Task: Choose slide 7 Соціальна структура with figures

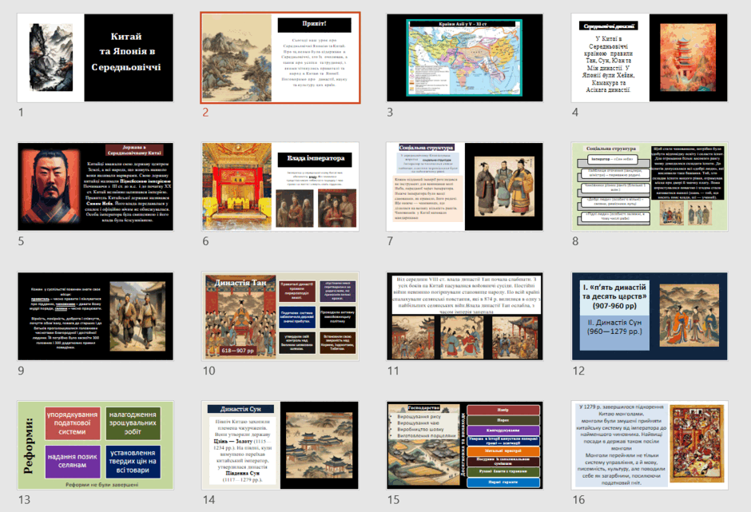Action: pos(465,186)
